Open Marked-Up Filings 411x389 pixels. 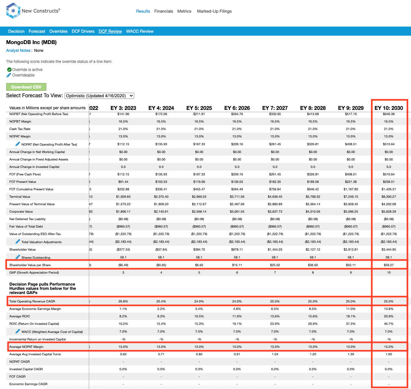[214, 11]
